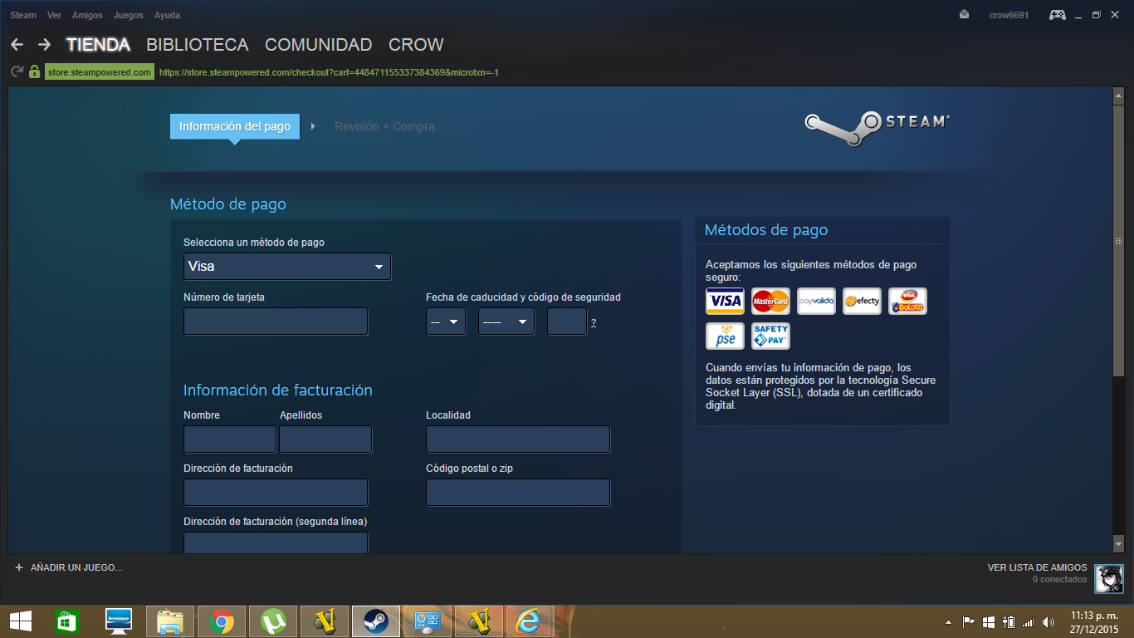Click the MasterCard payment logo
This screenshot has width=1134, height=638.
pos(770,301)
